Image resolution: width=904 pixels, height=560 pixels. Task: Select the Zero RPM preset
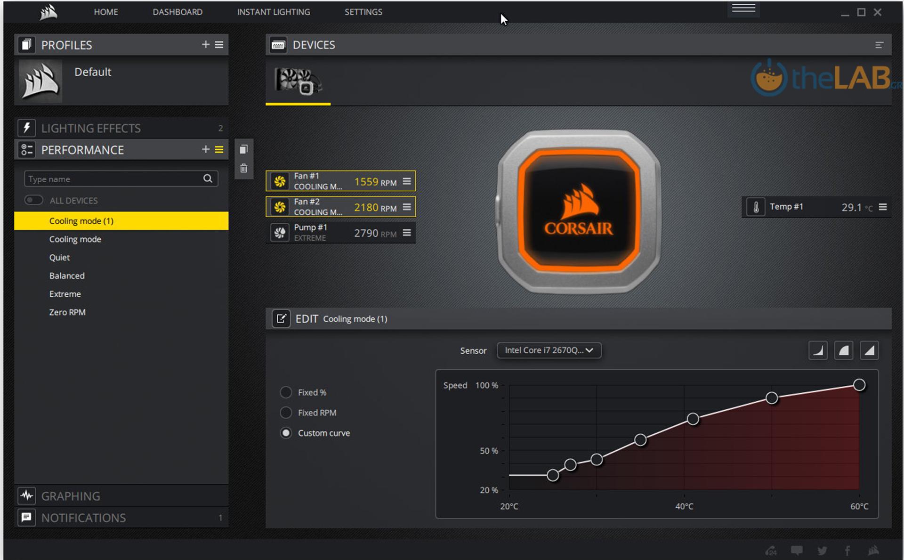67,312
